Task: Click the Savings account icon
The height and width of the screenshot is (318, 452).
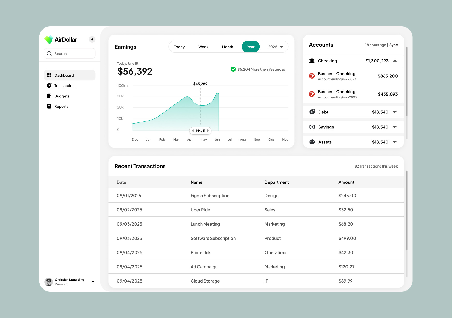Action: click(x=312, y=127)
